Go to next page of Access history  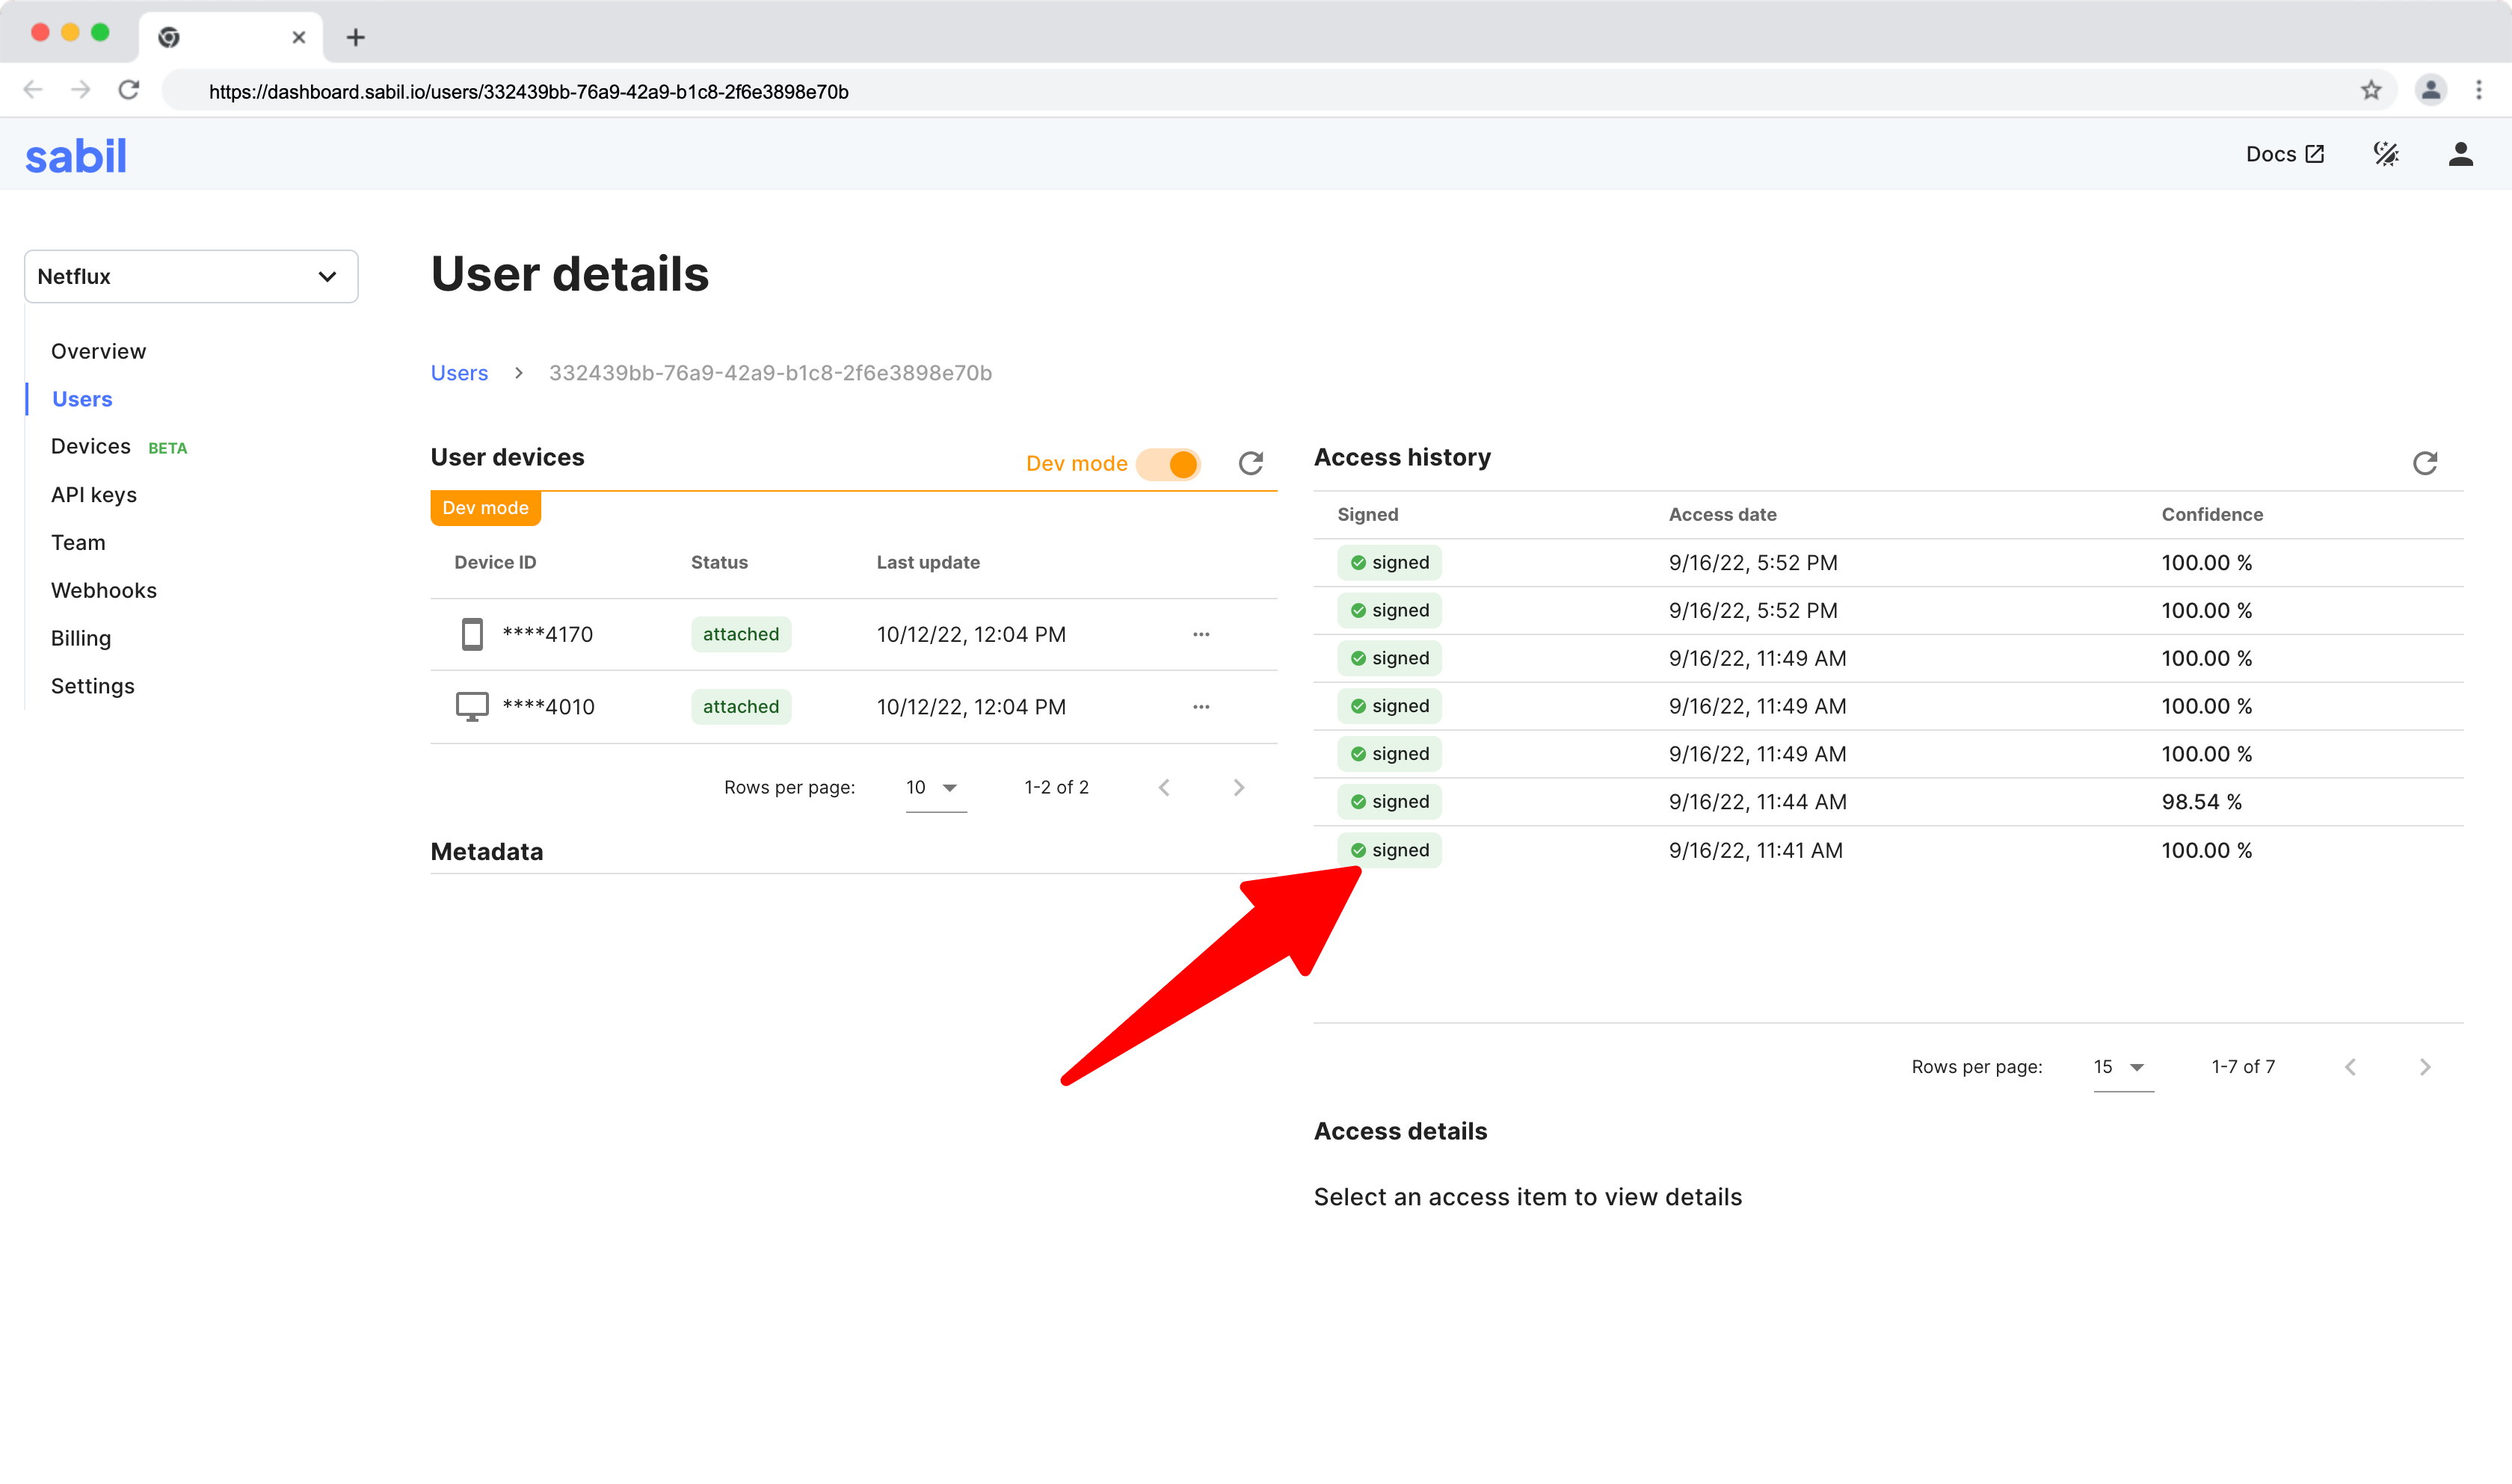2425,1067
